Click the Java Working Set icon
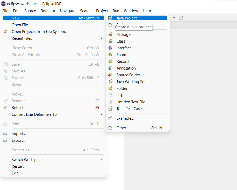The height and width of the screenshot is (190, 237). pyautogui.click(x=111, y=82)
